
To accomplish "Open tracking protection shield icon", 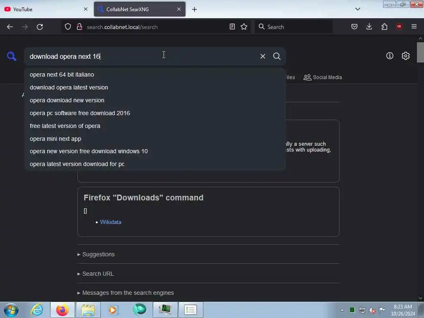I will point(68,26).
